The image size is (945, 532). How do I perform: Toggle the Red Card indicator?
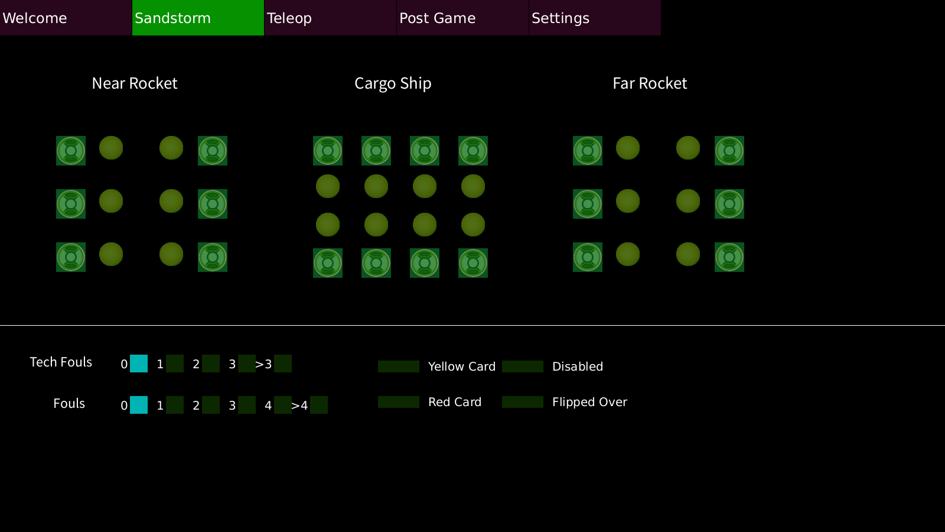point(399,402)
